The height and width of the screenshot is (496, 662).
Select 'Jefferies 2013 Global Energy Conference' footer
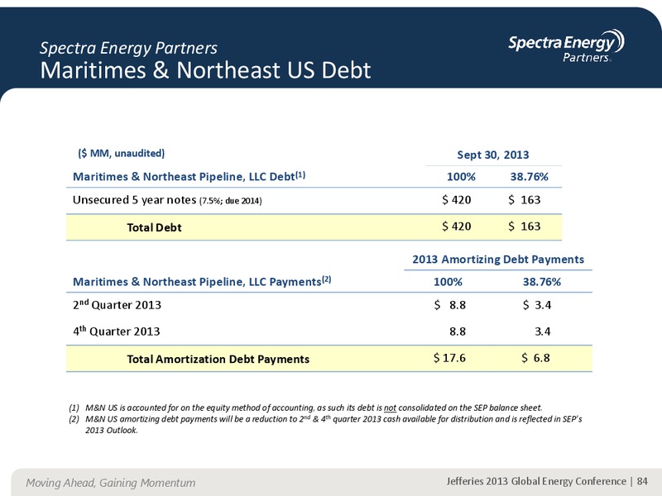click(536, 481)
